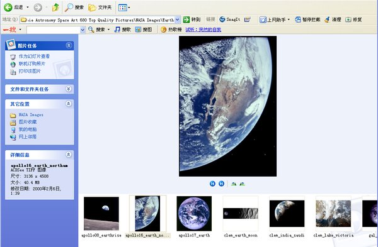Select the clem_lake_victoria thumbnail
Image resolution: width=378 pixels, height=247 pixels.
tap(333, 214)
